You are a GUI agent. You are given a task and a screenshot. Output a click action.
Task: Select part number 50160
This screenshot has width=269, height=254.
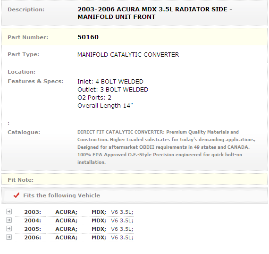point(88,37)
